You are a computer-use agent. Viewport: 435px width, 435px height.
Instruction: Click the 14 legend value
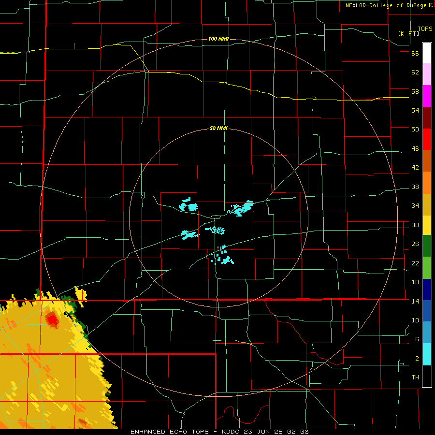[415, 301]
